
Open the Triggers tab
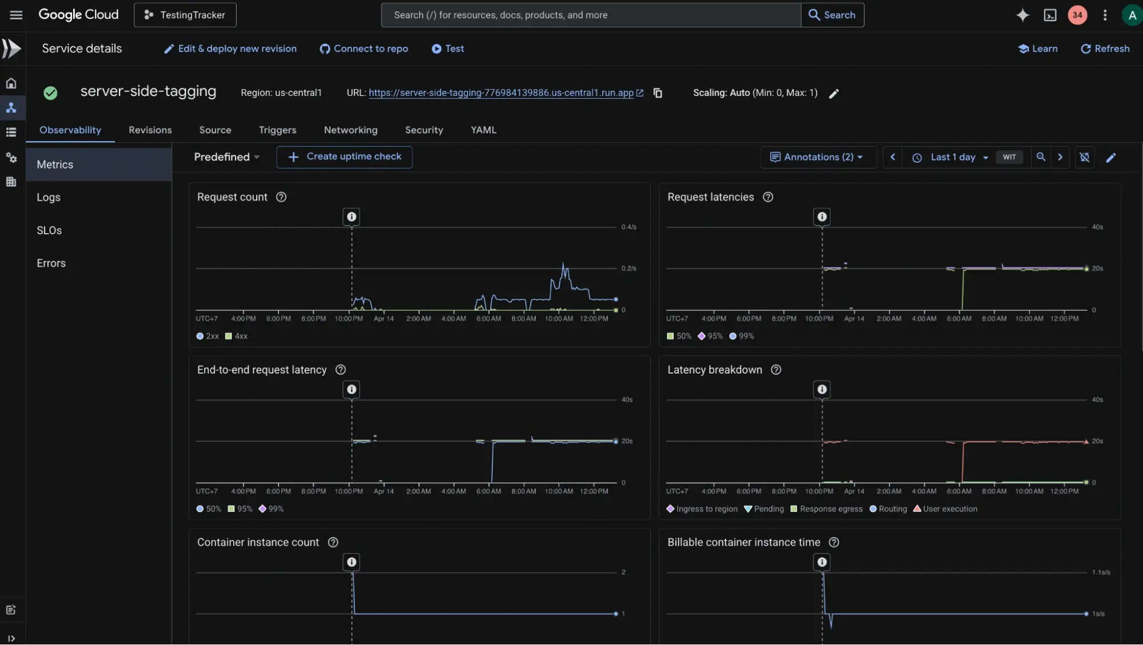277,130
